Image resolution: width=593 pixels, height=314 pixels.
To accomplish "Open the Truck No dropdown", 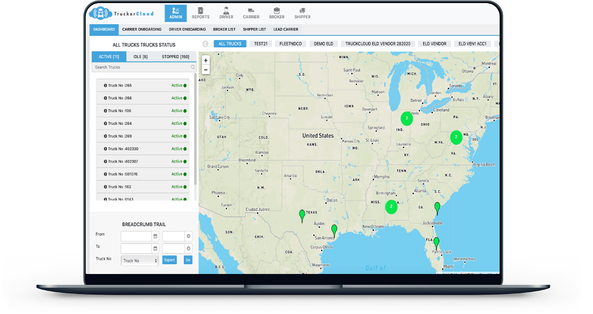I will (140, 261).
